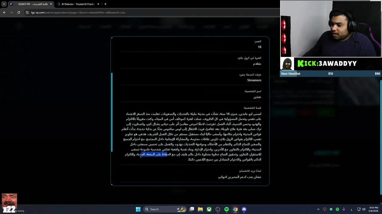Click the roleplay experience value متقدم
The width and height of the screenshot is (382, 214).
pyautogui.click(x=257, y=64)
